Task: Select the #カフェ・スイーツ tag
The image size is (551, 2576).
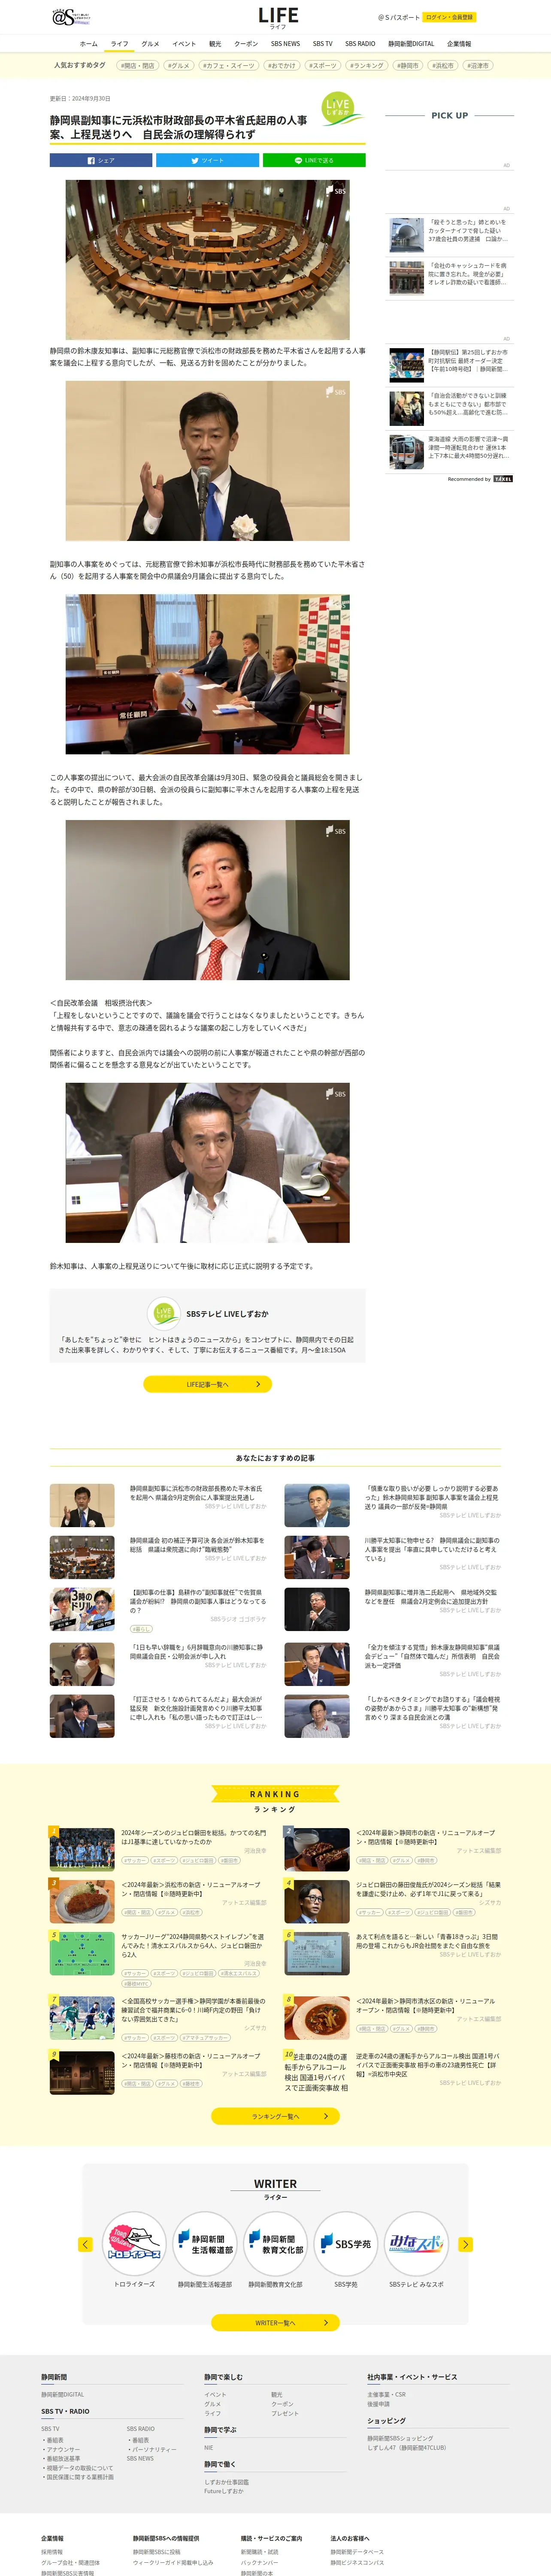Action: click(229, 65)
